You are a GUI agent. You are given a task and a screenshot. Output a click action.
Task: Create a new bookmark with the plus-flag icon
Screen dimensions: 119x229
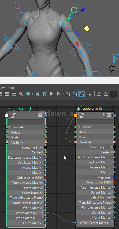pyautogui.click(x=38, y=94)
